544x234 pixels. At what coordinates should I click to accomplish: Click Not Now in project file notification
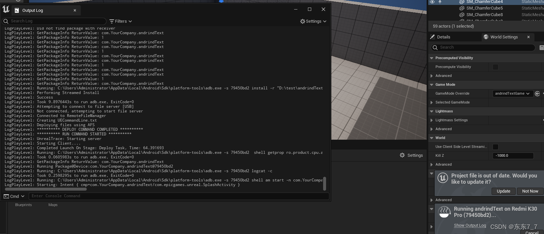530,191
